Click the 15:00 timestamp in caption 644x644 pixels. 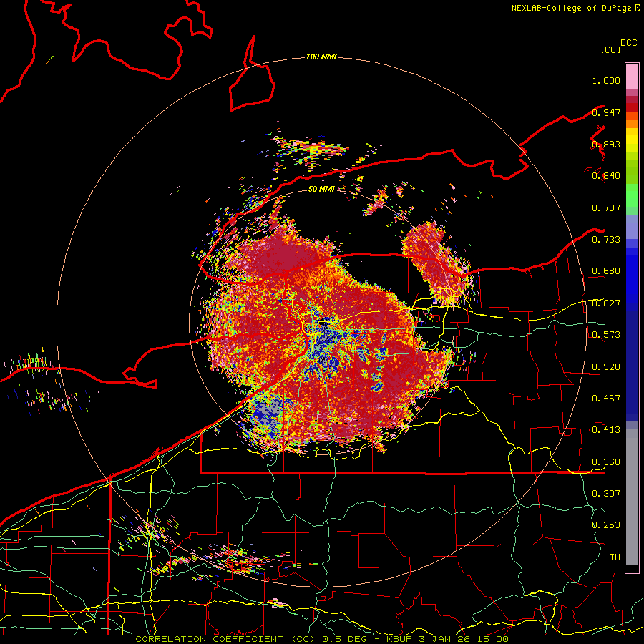tap(493, 639)
